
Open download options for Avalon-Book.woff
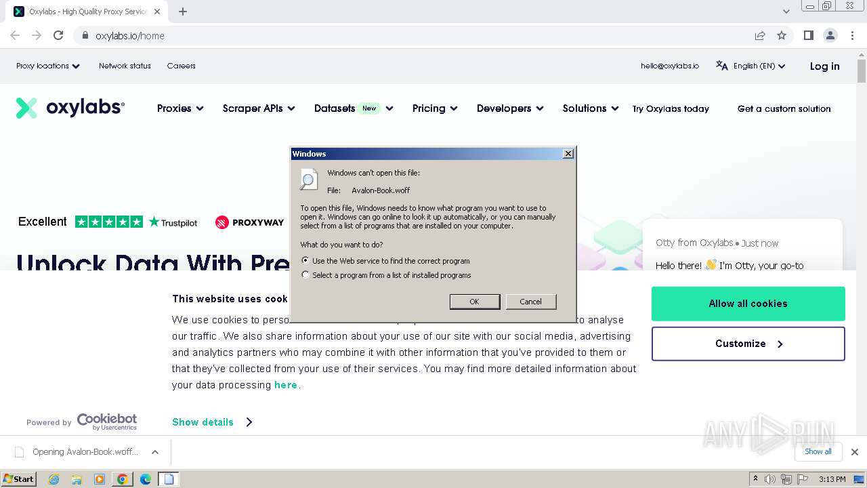tap(155, 452)
